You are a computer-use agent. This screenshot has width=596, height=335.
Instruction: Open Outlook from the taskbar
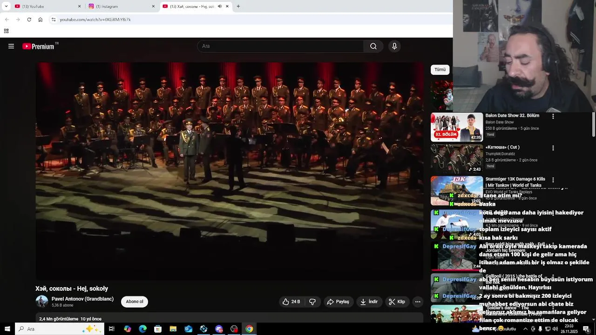(x=188, y=329)
